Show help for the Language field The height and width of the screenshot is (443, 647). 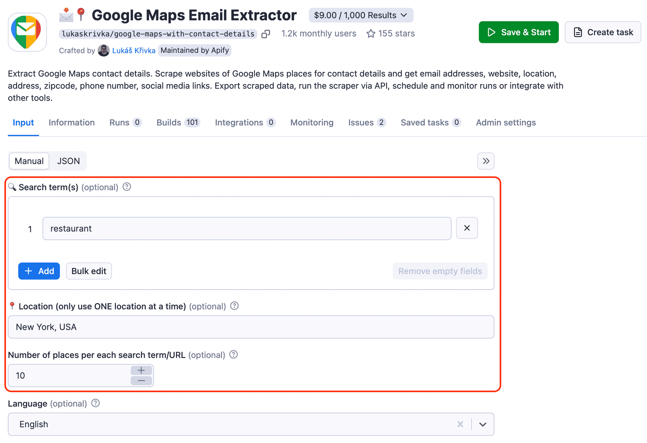click(95, 403)
